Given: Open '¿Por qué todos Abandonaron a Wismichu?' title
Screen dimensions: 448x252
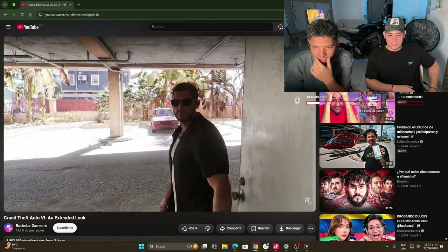Looking at the screenshot, I should [418, 174].
